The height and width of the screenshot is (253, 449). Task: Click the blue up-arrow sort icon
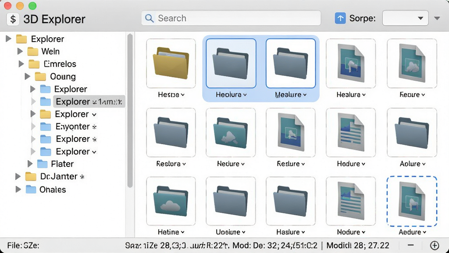tap(340, 18)
